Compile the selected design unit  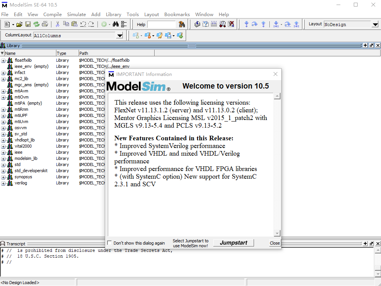point(197,24)
